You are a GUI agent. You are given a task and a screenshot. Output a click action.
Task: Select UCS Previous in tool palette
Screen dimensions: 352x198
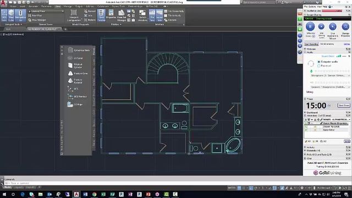coord(77,97)
